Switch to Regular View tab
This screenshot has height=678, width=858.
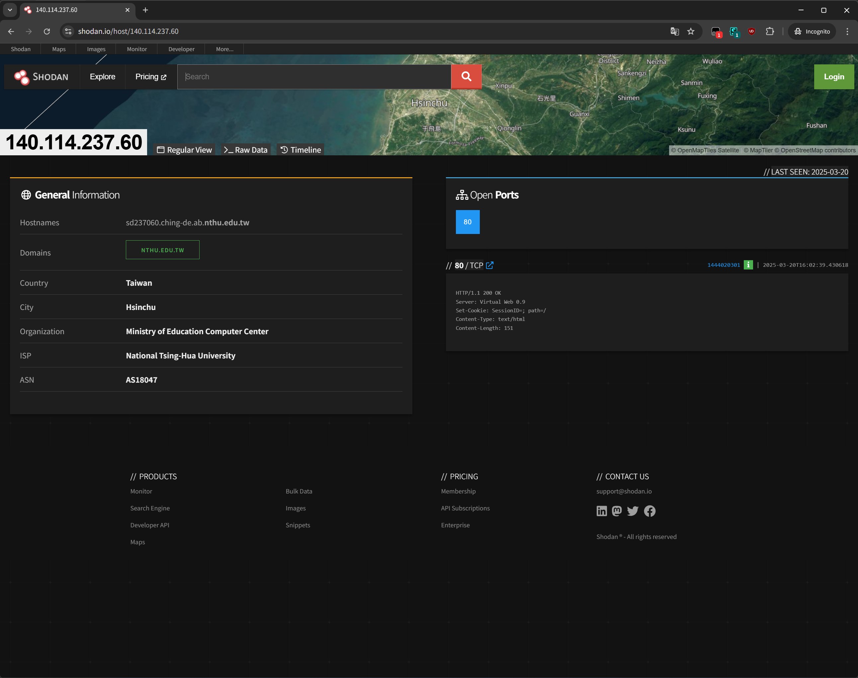click(x=185, y=150)
